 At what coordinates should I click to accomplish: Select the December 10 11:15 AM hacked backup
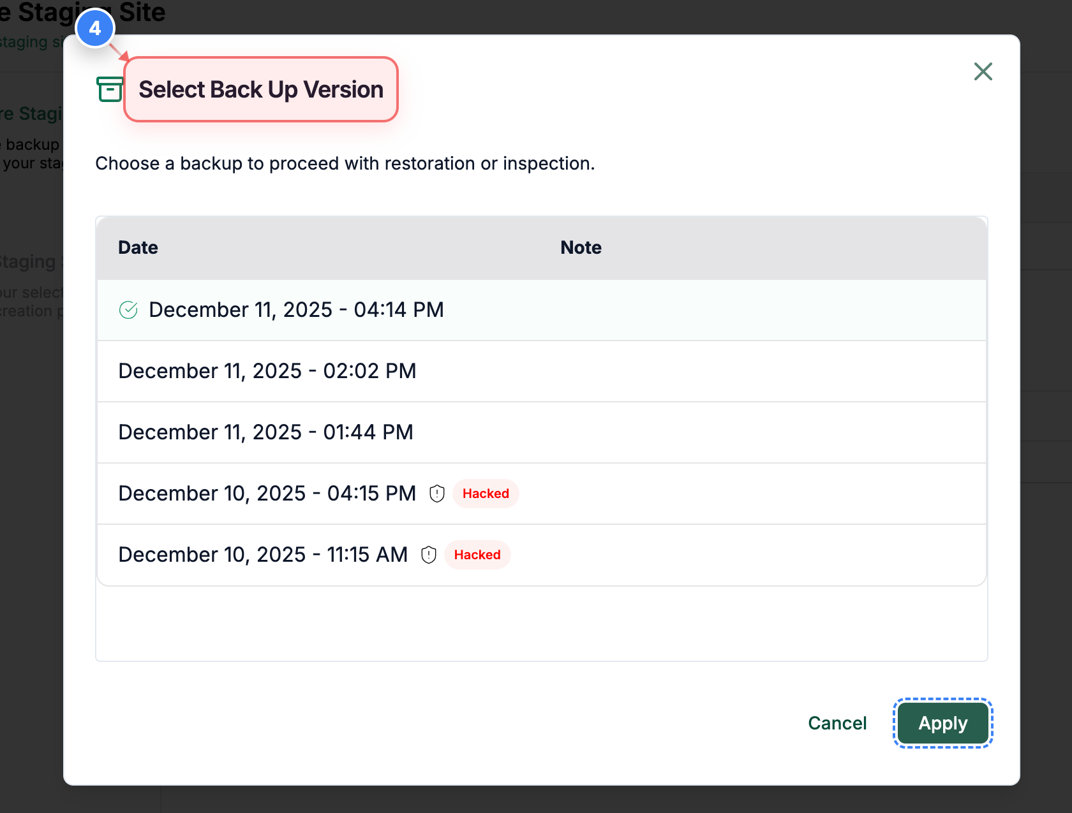(x=263, y=554)
